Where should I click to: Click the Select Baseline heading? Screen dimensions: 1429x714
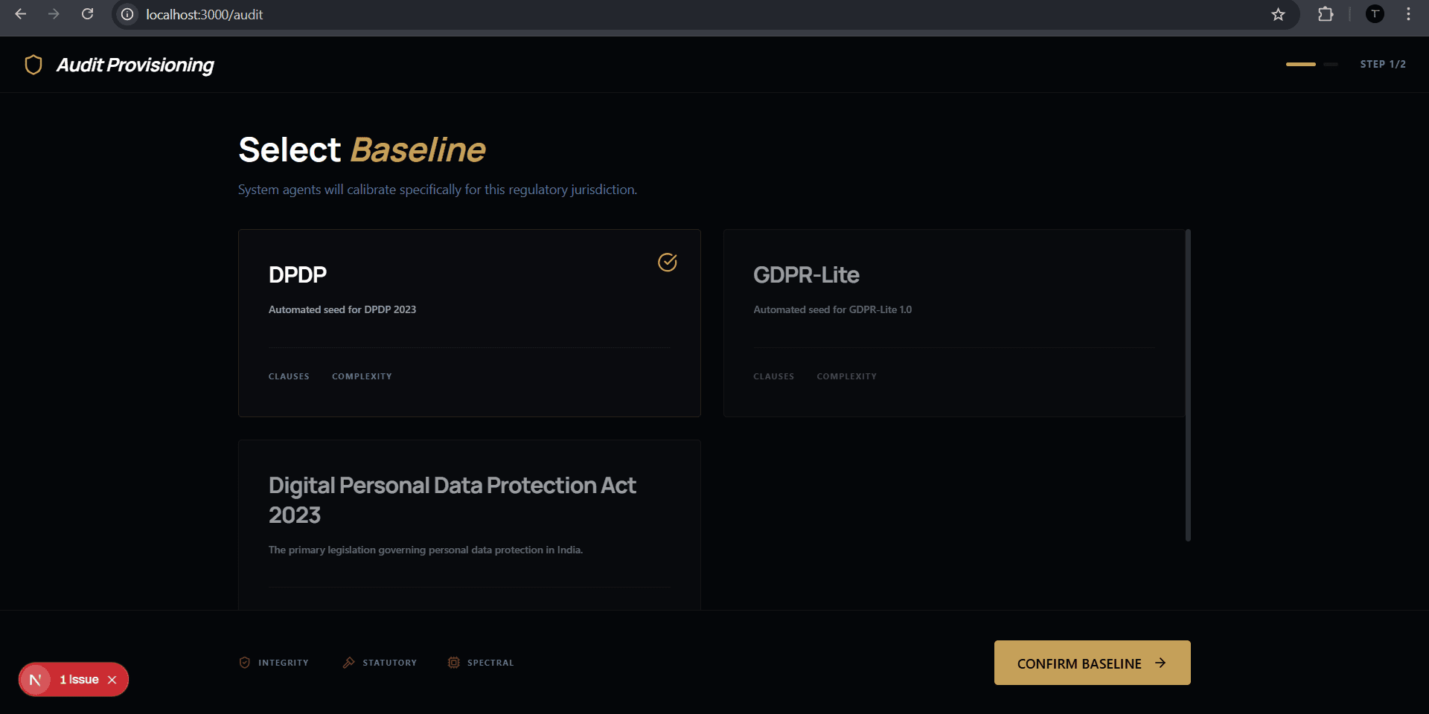(362, 149)
